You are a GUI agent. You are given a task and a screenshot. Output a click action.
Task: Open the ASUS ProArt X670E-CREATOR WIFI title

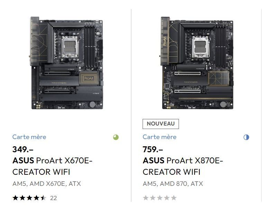coord(53,166)
